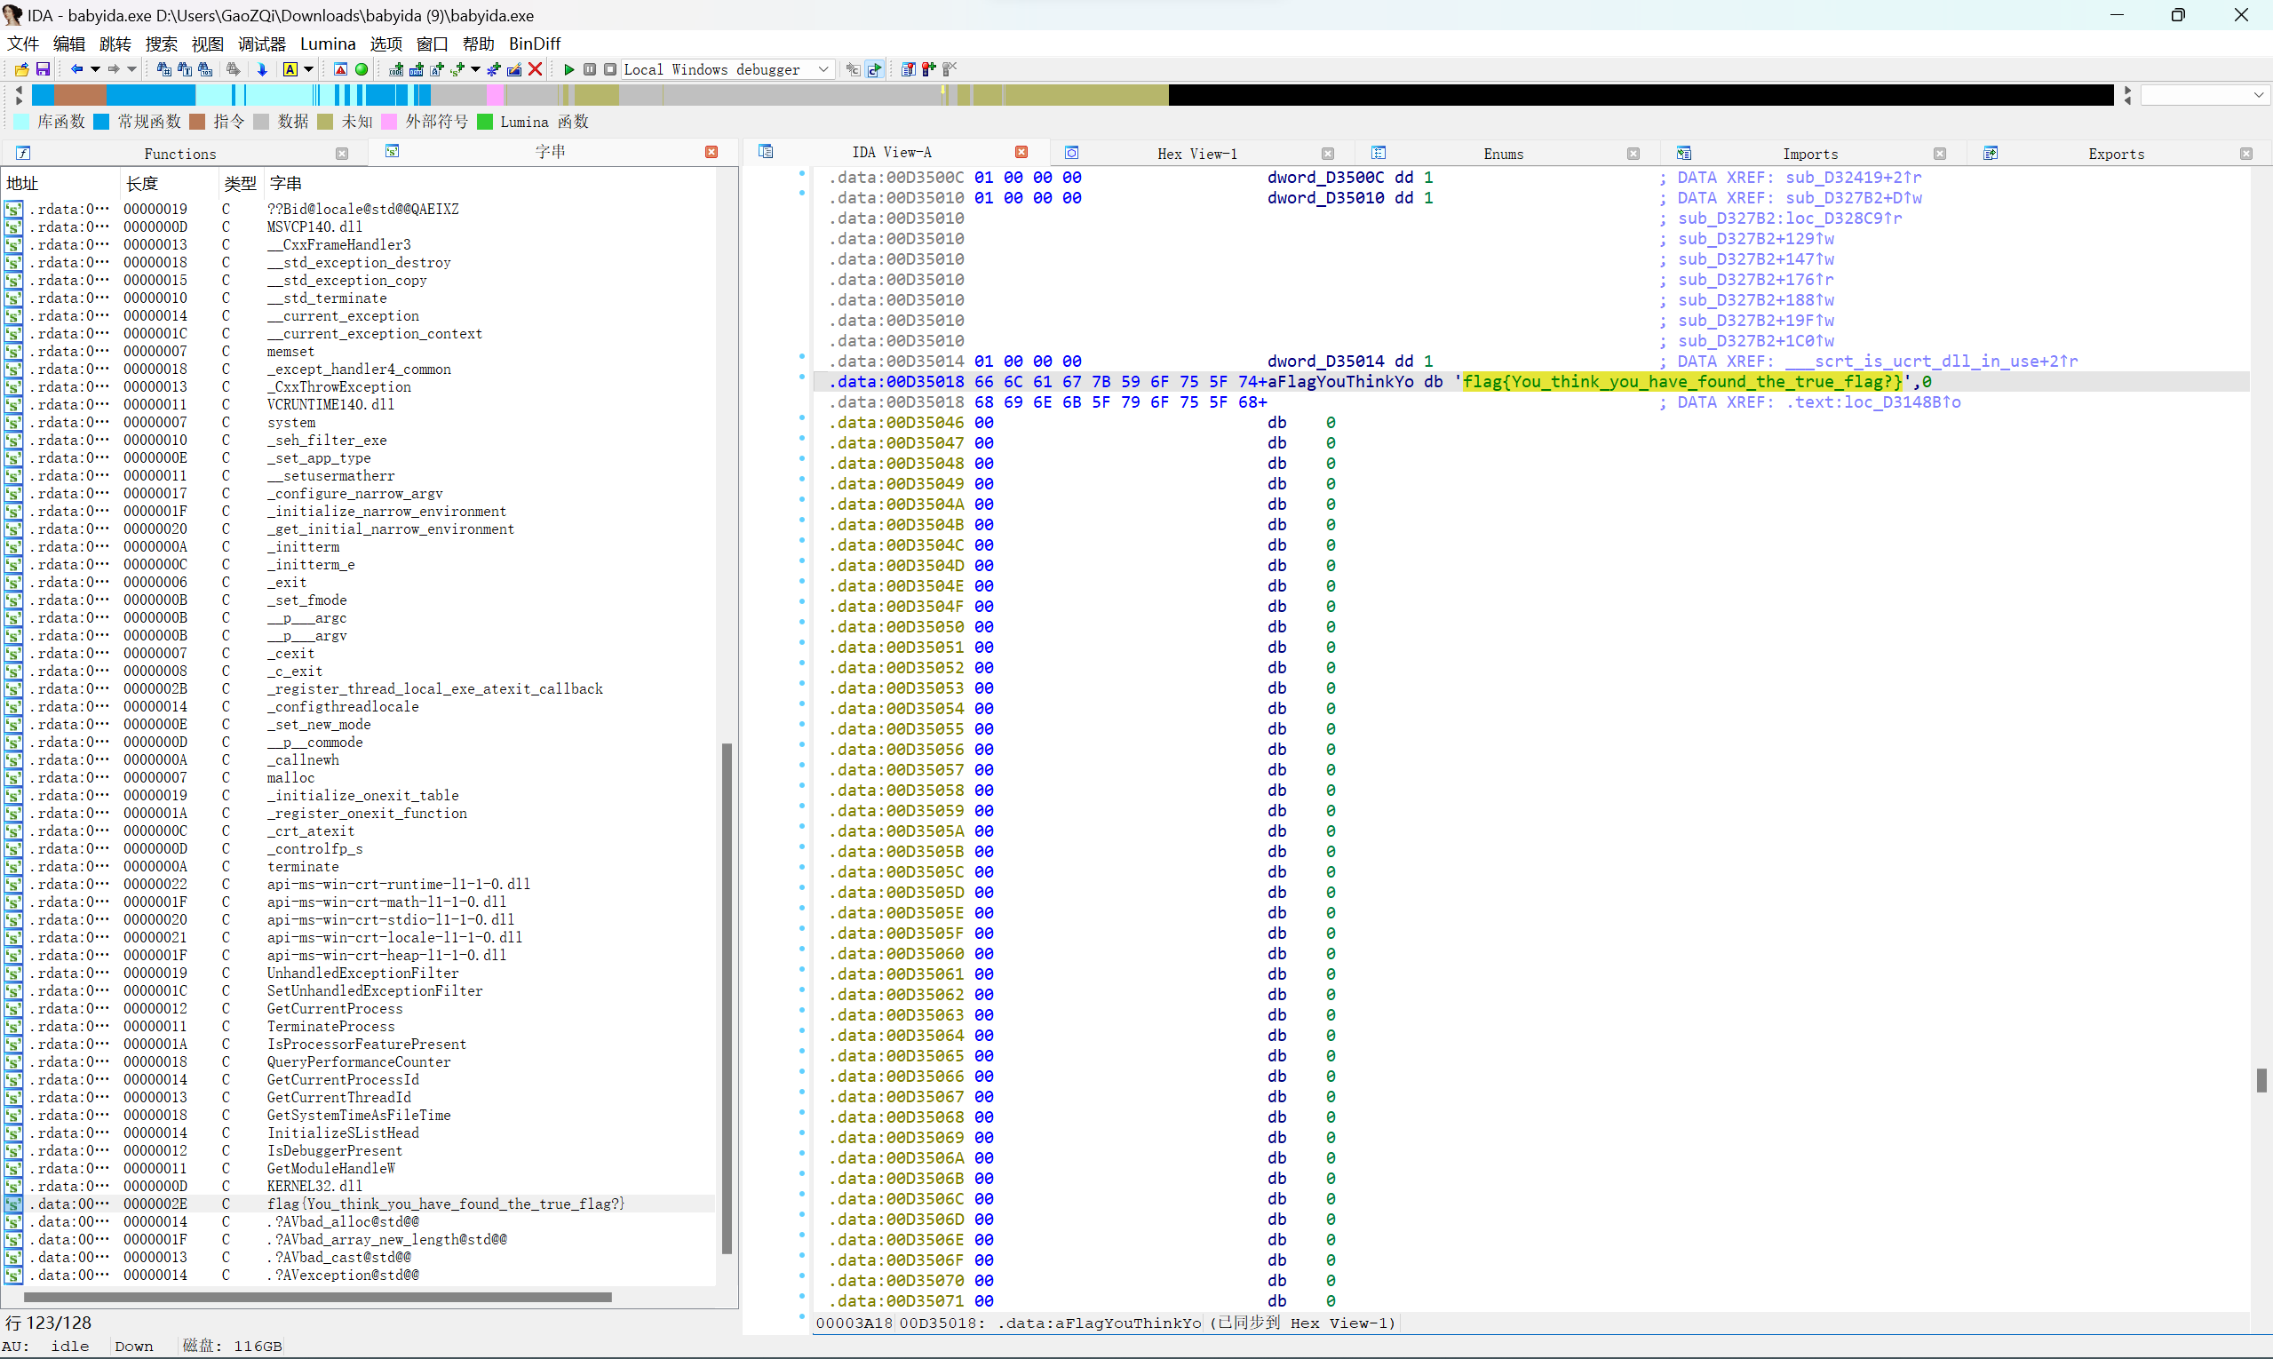Click the search-next-code binoculars icon
Image resolution: width=2273 pixels, height=1359 pixels.
(164, 69)
